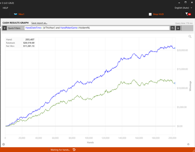This screenshot has height=152, width=195.
Task: Click the CASH RESULTS GRAPH heading
Action: [x=16, y=23]
